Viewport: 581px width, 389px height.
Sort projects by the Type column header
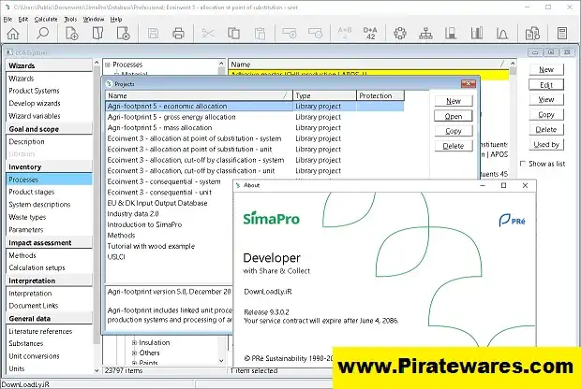pyautogui.click(x=324, y=95)
